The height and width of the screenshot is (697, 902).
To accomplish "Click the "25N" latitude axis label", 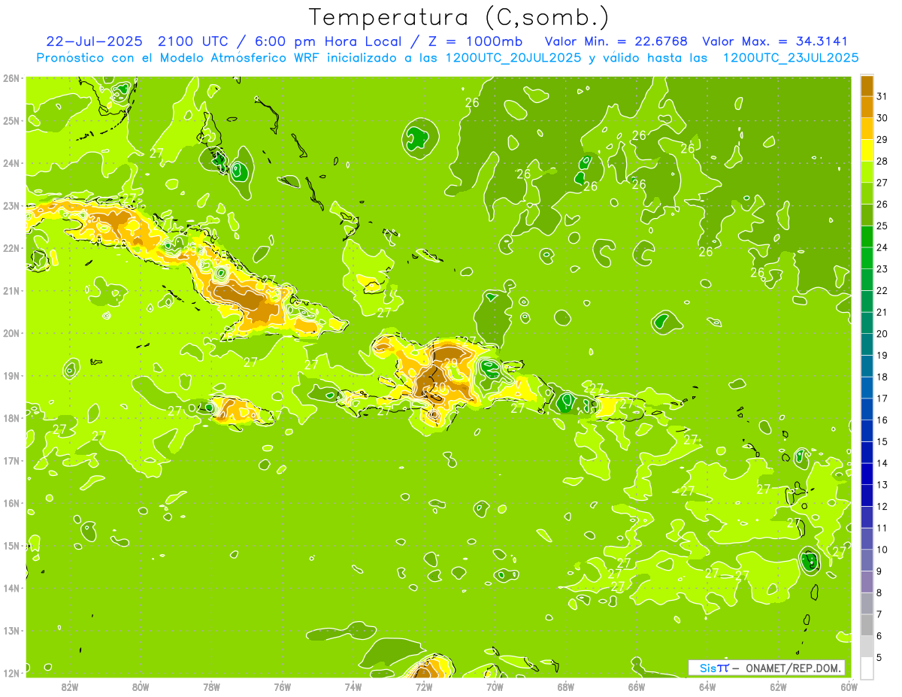I will point(12,121).
